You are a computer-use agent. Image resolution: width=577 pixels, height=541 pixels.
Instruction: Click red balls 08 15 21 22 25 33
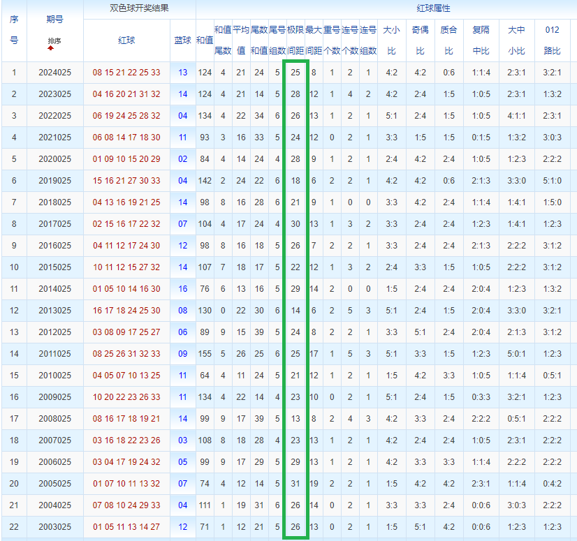[126, 73]
